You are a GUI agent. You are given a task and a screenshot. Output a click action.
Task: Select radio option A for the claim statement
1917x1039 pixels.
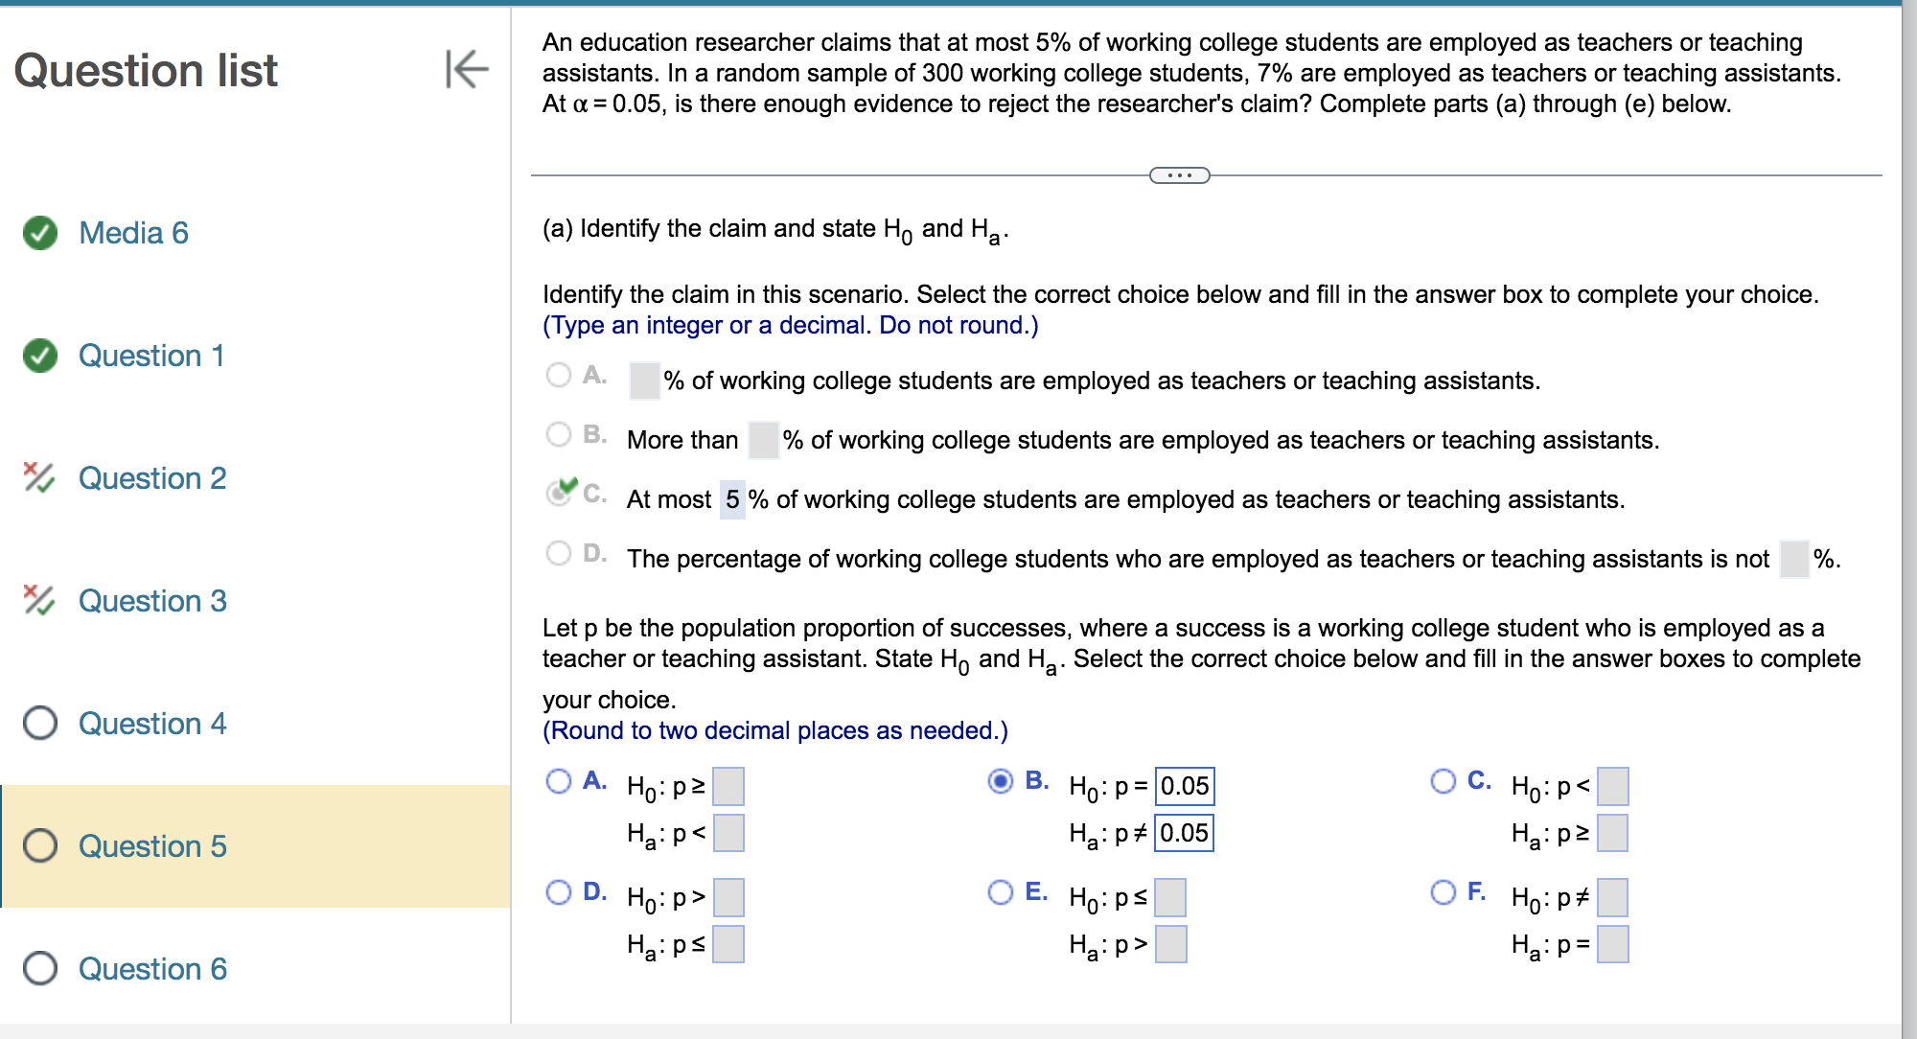(x=558, y=375)
